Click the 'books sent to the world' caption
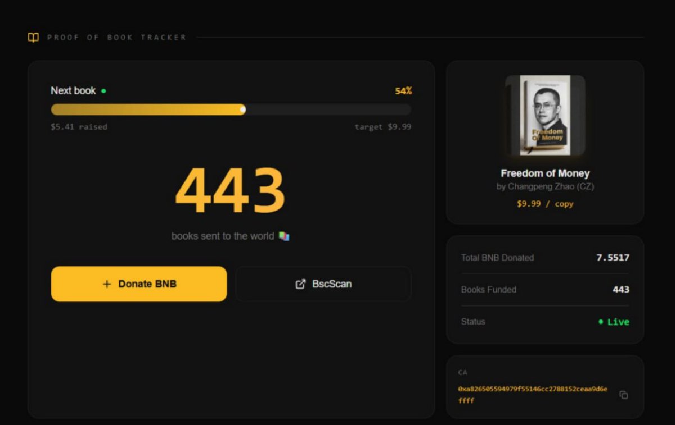Screen dimensions: 675x425 (223, 236)
